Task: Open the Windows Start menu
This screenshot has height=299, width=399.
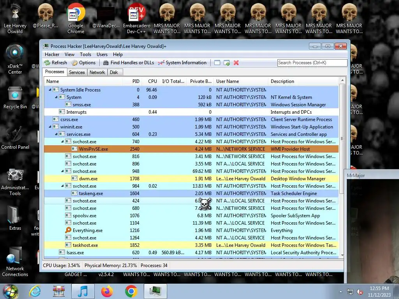Action: click(10, 292)
